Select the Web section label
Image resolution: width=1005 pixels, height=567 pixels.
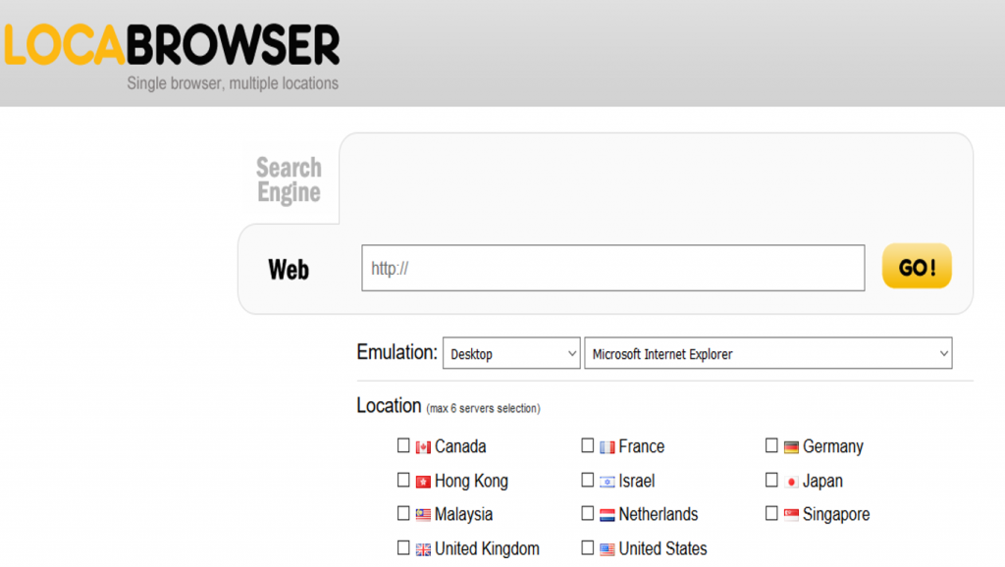[288, 268]
